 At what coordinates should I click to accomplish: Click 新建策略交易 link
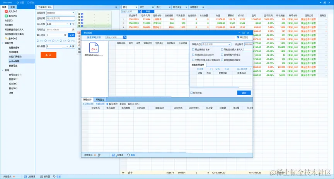coord(94,37)
